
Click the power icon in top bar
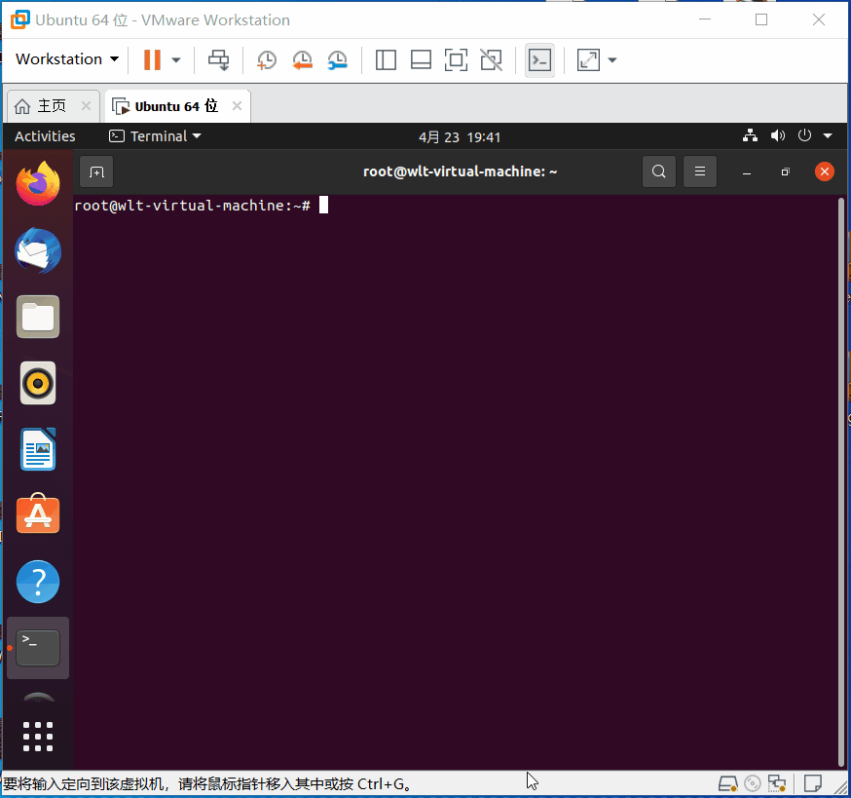(804, 135)
